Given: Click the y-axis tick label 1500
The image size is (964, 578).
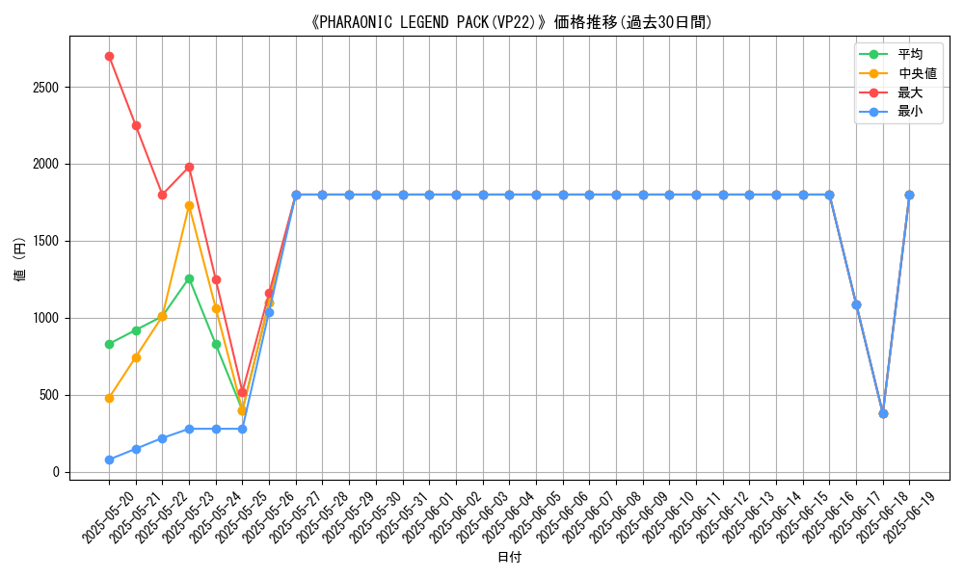Looking at the screenshot, I should click(x=46, y=242).
